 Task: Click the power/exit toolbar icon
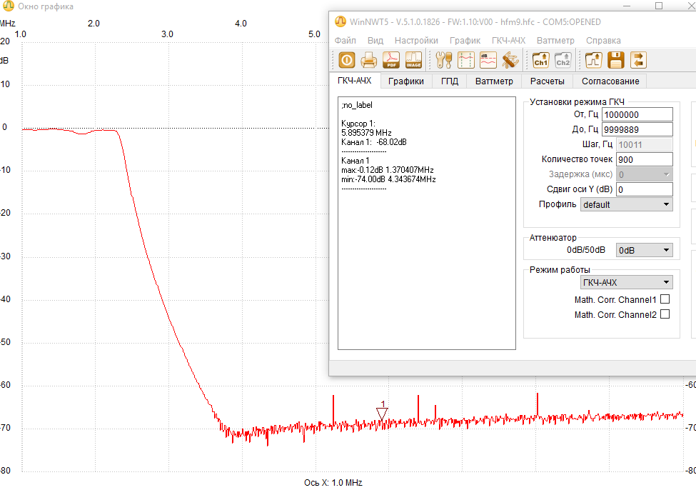347,60
